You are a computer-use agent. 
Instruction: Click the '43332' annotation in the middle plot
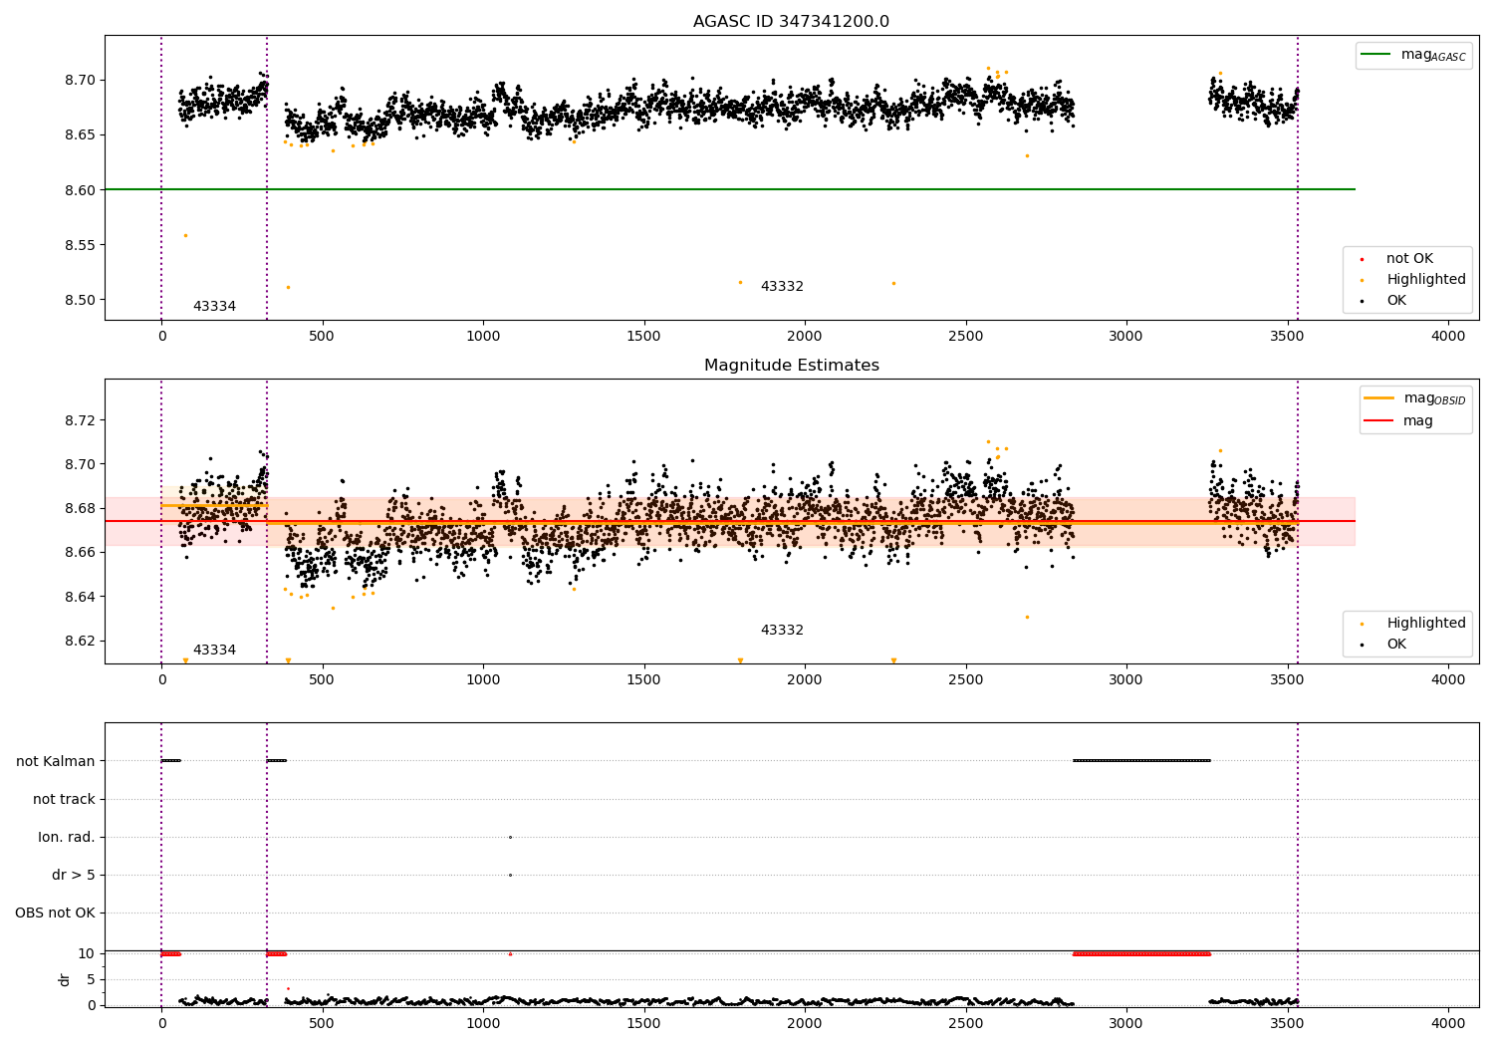click(782, 631)
